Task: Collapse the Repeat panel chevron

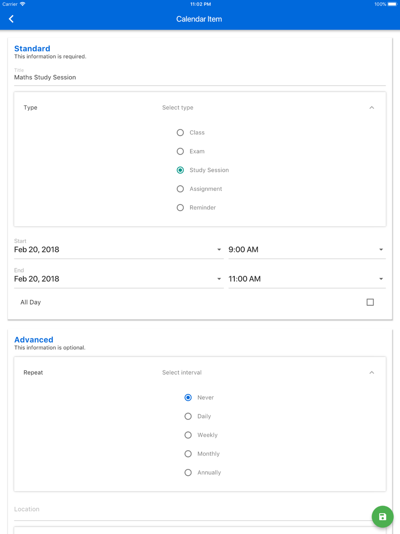Action: coord(372,373)
